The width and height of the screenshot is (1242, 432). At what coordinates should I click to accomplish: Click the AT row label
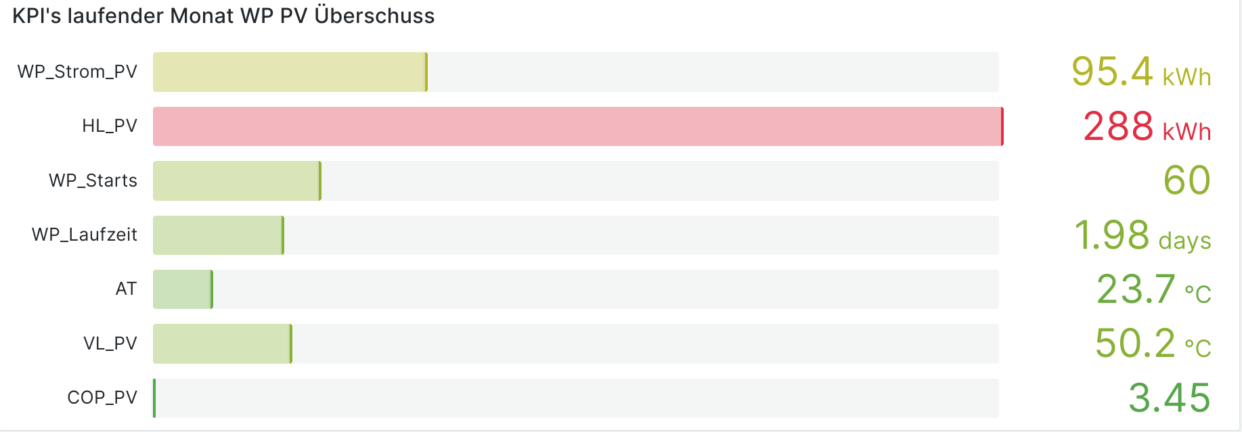[x=126, y=289]
